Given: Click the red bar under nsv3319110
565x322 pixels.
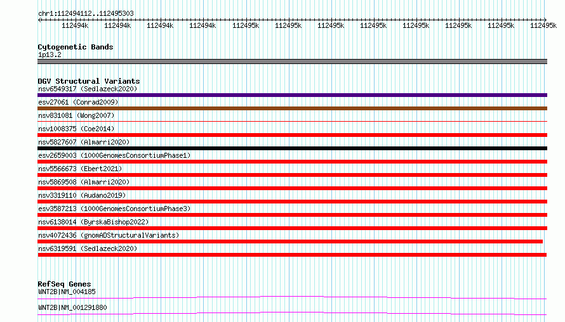Looking at the screenshot, I should click(x=292, y=202).
